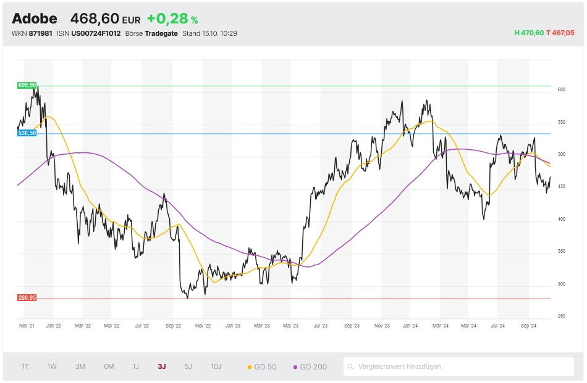The height and width of the screenshot is (383, 587).
Task: Click the Tradegate exchange name
Action: tap(161, 33)
